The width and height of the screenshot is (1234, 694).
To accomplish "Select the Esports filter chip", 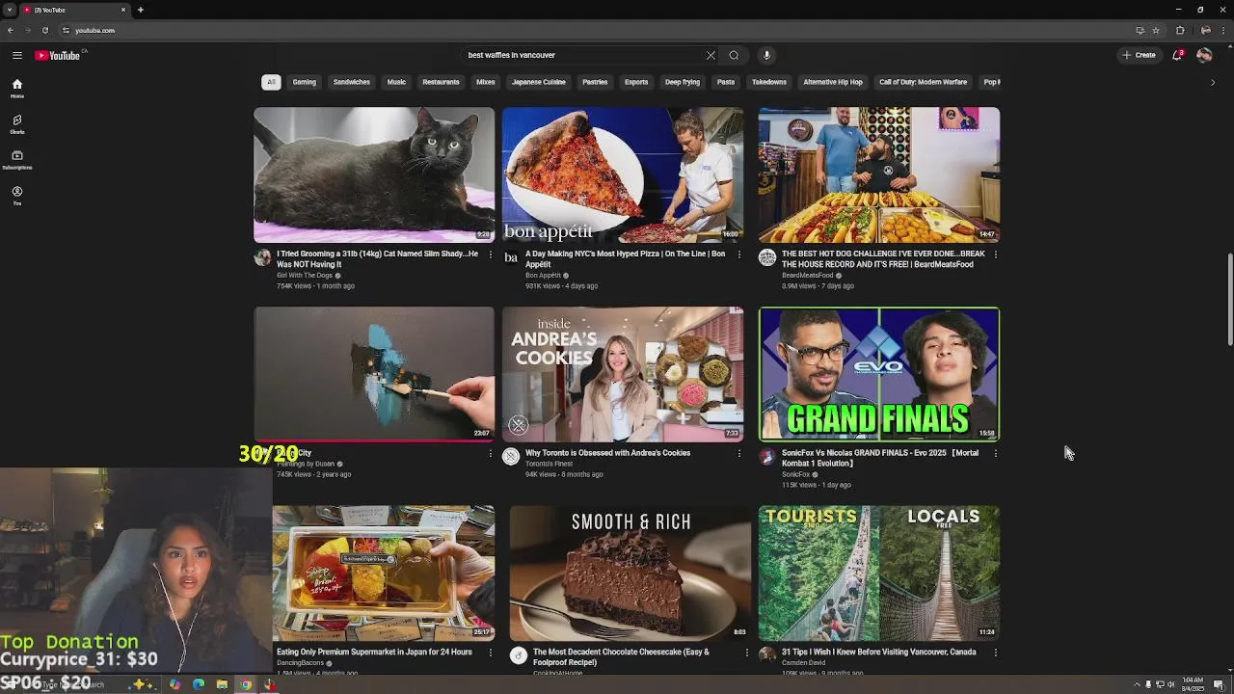I will (x=636, y=82).
